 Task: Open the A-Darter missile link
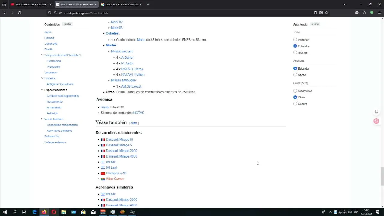pos(127,58)
